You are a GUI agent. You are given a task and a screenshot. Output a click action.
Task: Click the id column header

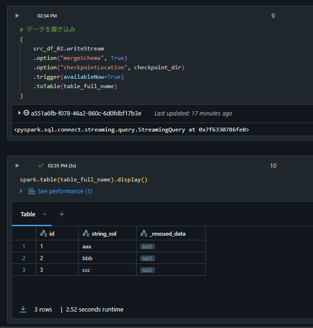(57, 233)
